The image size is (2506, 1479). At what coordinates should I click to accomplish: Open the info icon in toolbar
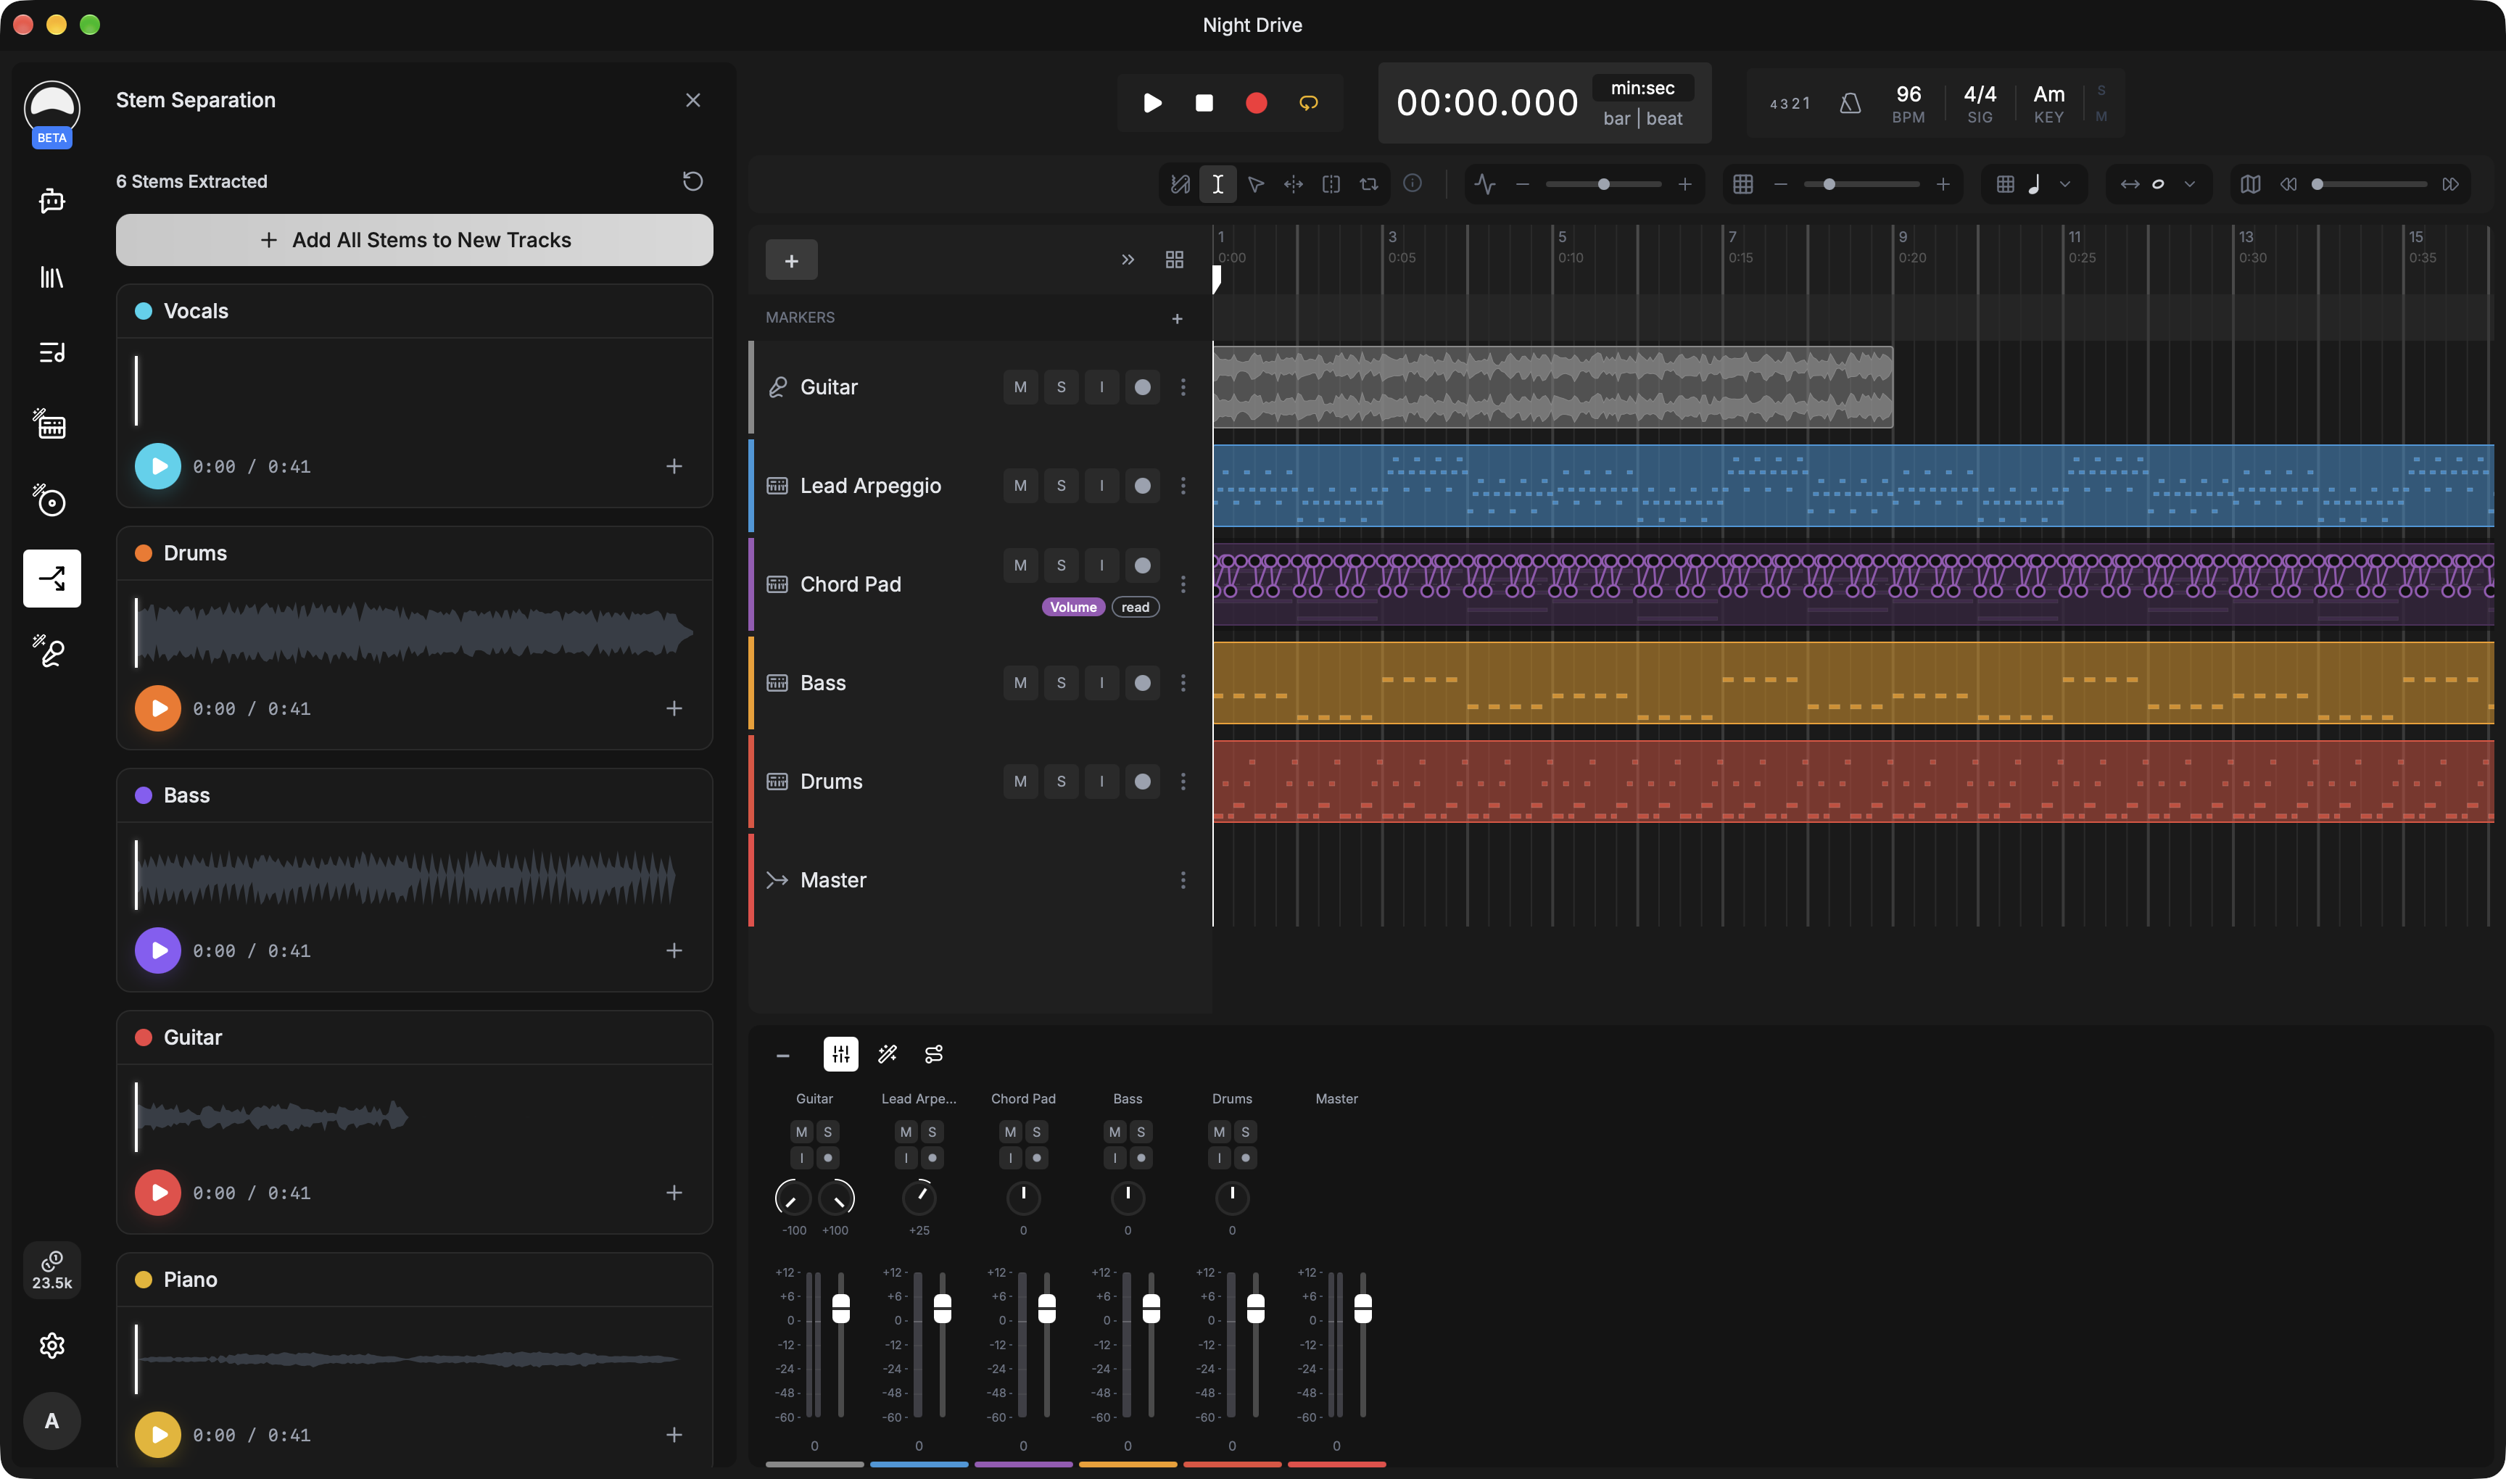(x=1413, y=183)
